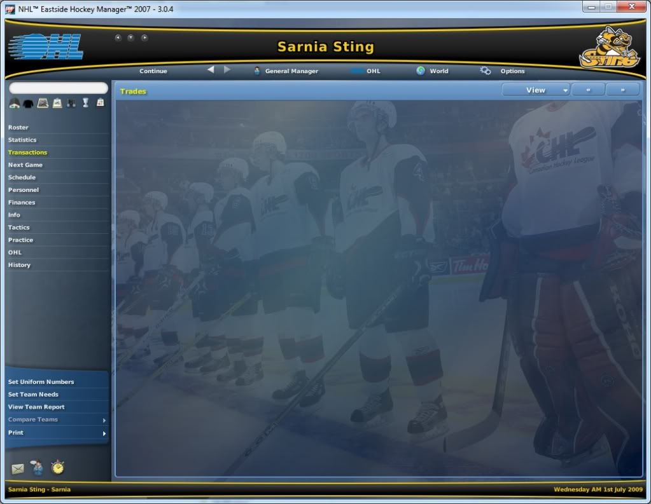Click the Sarnia Sting team logo
The width and height of the screenshot is (651, 504).
point(610,46)
